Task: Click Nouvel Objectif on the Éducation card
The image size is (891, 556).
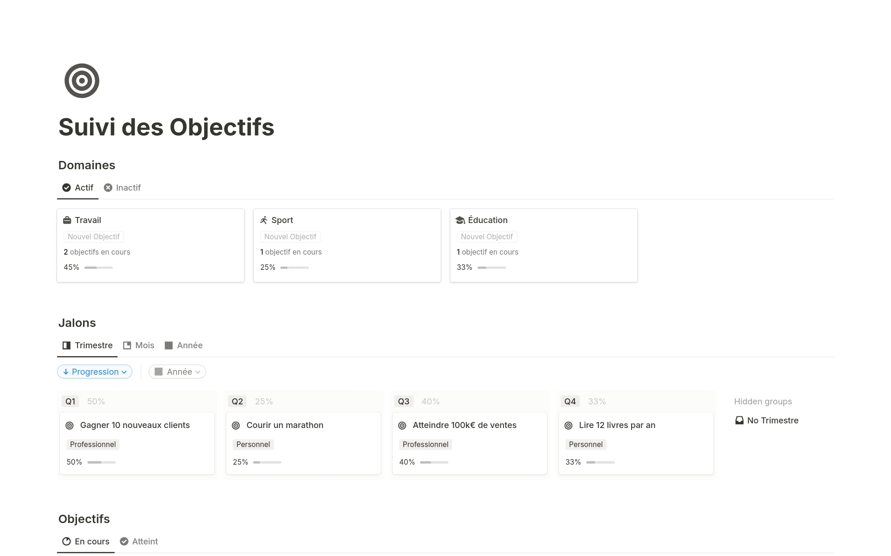Action: point(487,236)
